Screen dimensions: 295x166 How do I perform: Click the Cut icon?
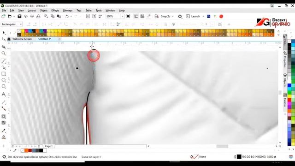tap(46, 17)
